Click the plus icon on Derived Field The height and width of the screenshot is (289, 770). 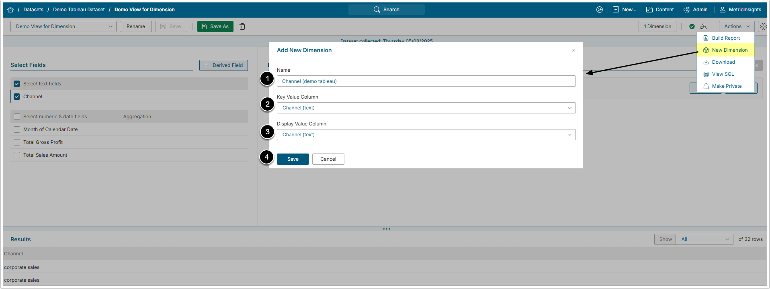click(x=206, y=65)
